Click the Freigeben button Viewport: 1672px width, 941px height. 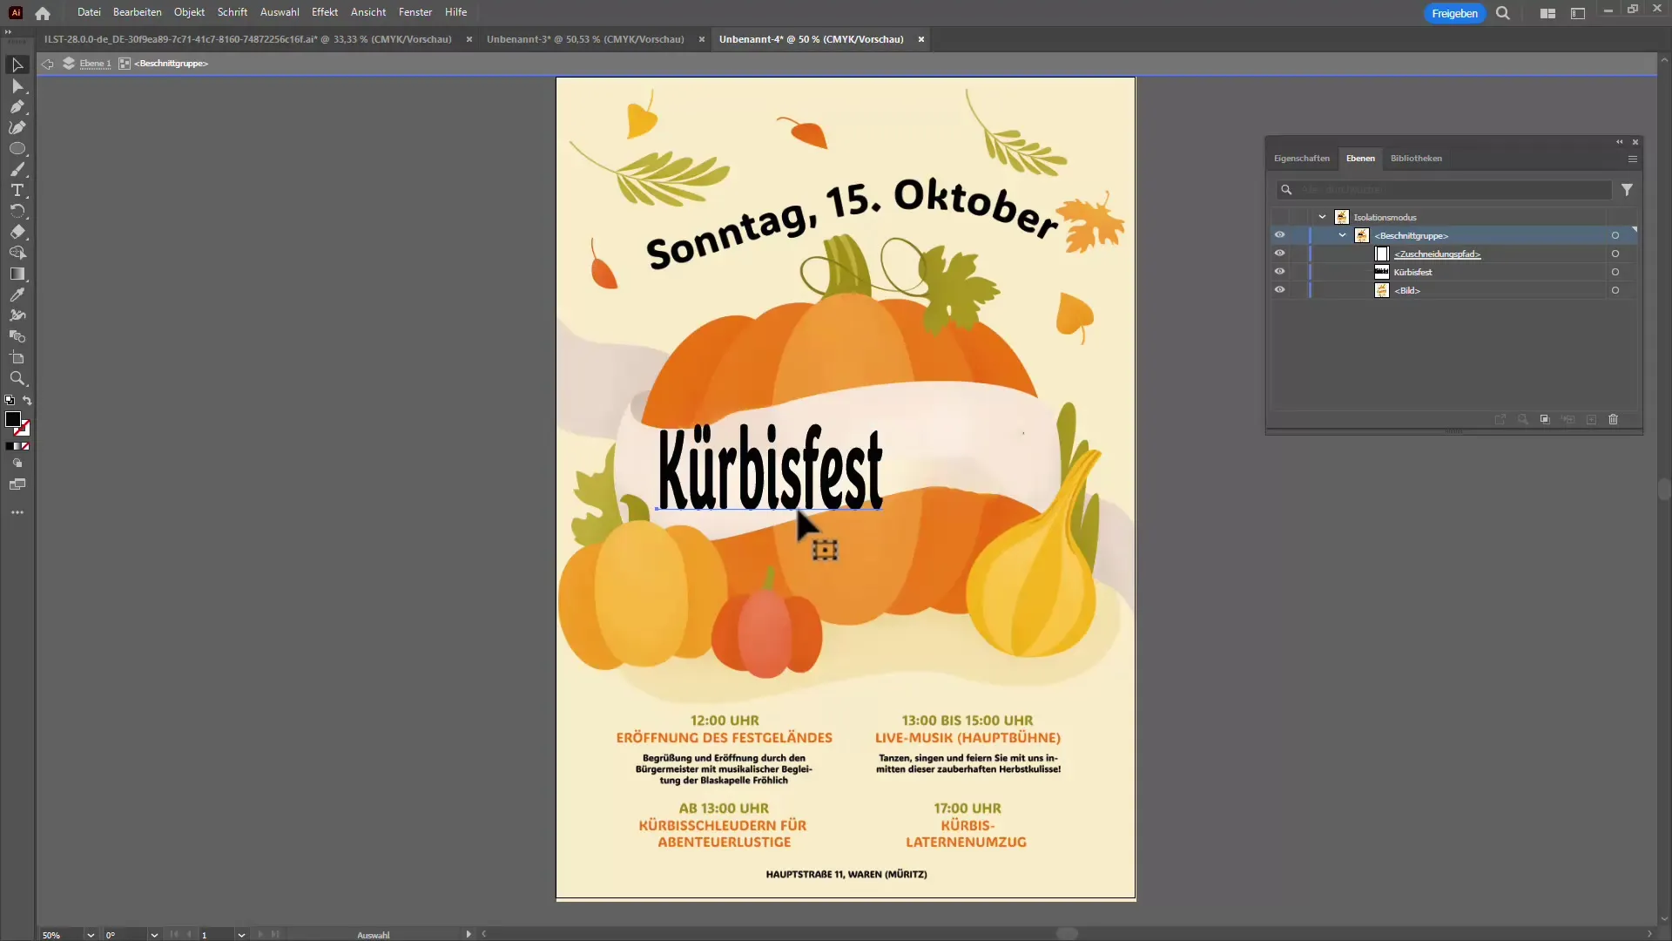point(1454,13)
